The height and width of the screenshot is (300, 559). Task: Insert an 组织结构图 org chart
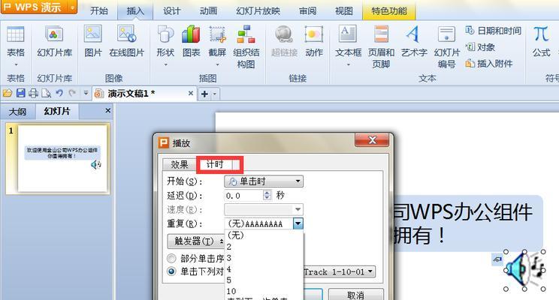[246, 34]
